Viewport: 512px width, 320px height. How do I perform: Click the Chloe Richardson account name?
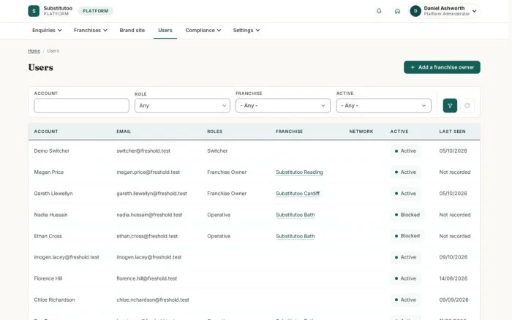coord(54,300)
